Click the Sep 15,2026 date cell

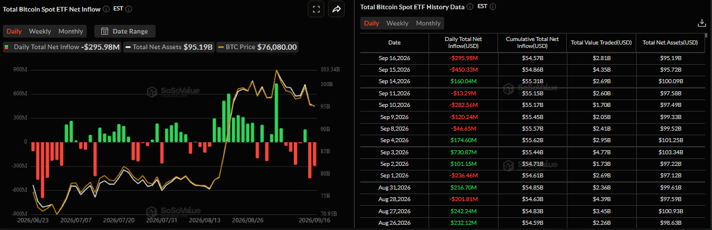coord(394,70)
